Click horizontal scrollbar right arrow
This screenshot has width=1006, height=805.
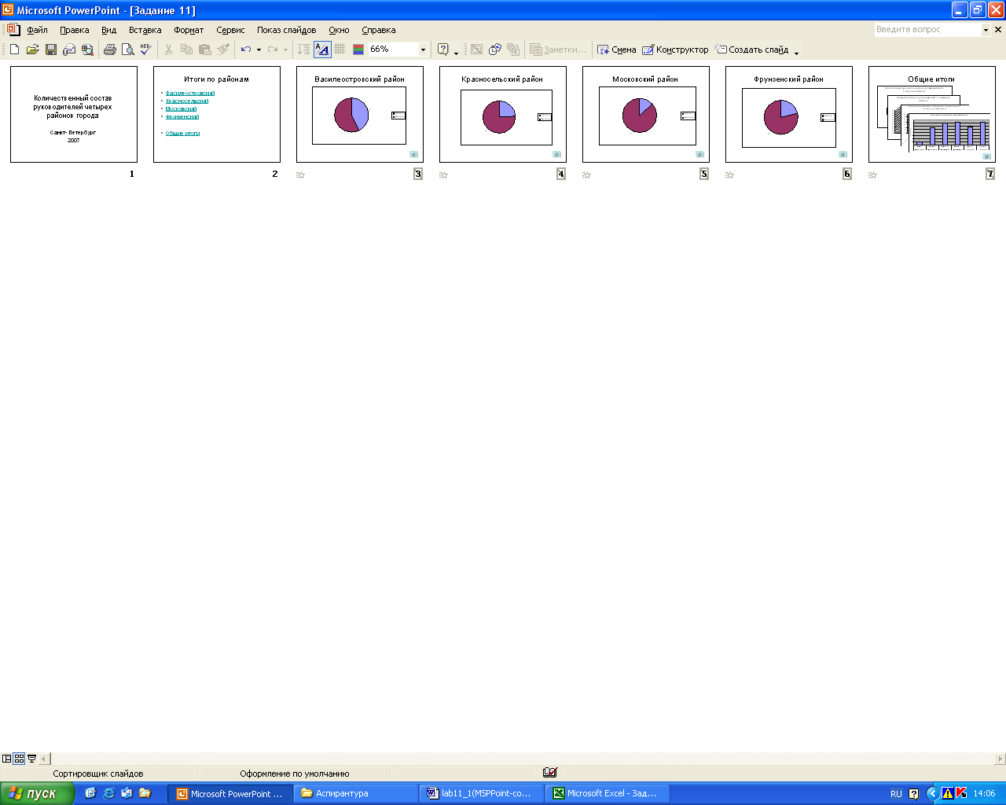point(1000,759)
